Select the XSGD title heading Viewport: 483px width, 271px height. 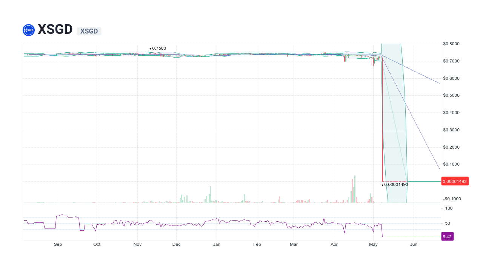click(55, 29)
